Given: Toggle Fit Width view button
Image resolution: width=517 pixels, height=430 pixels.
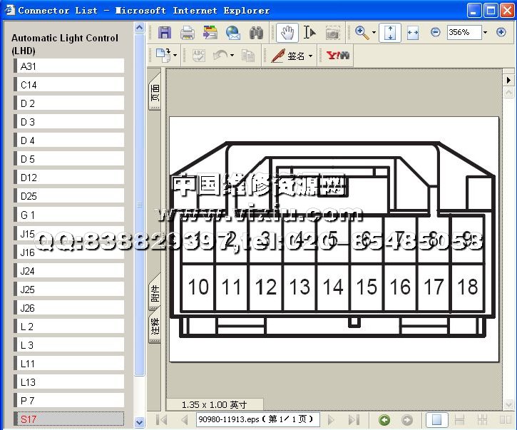Looking at the screenshot, I should pos(412,33).
